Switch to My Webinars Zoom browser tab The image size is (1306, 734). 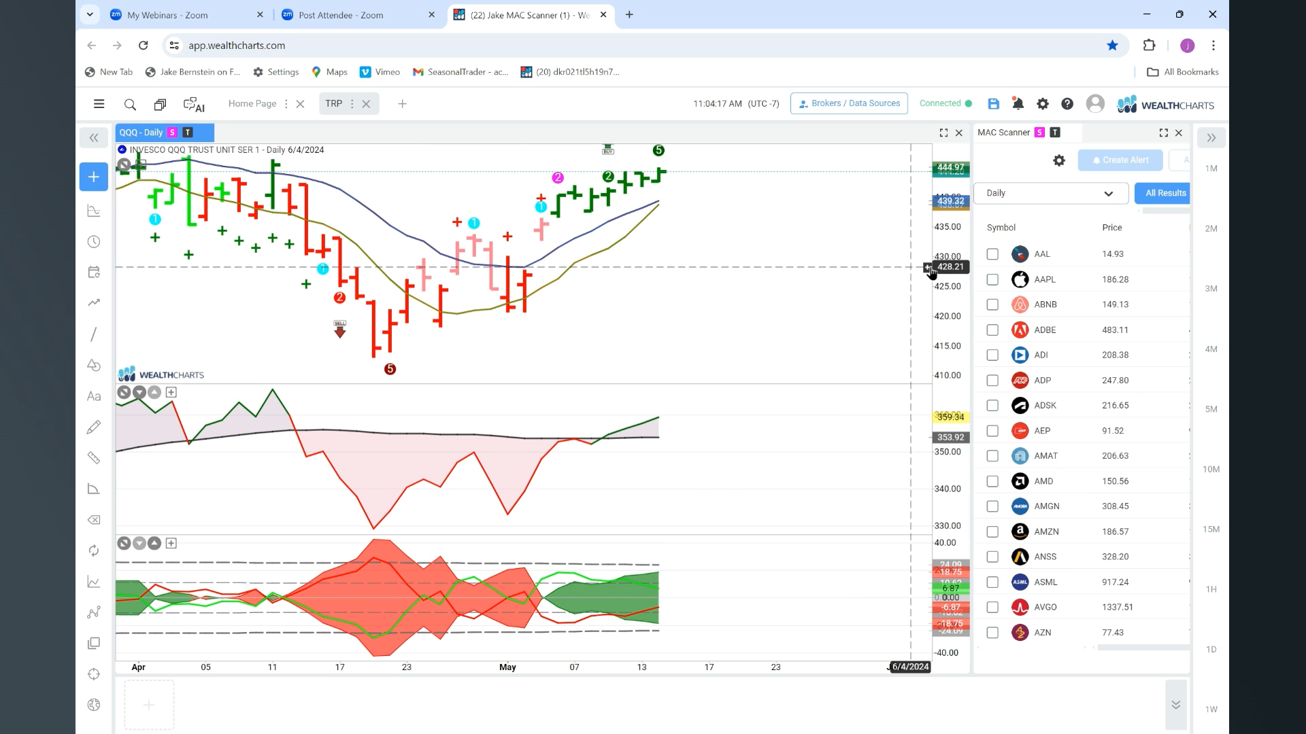tap(186, 15)
